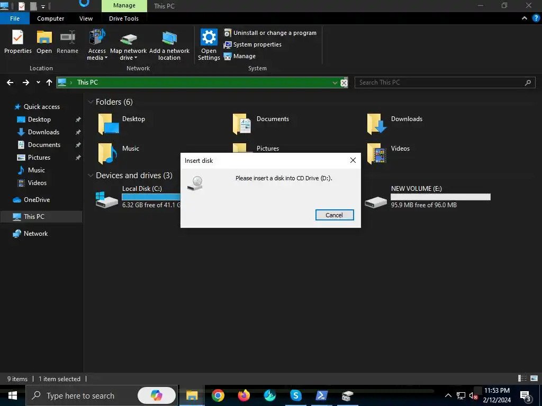Show hidden system tray icons
Screen dimensions: 542x406
pyautogui.click(x=448, y=395)
